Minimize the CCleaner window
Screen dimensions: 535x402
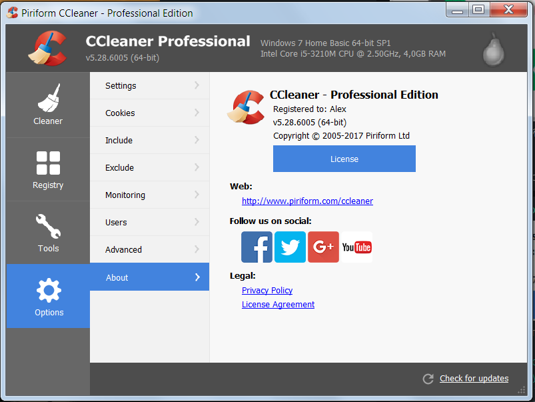457,9
